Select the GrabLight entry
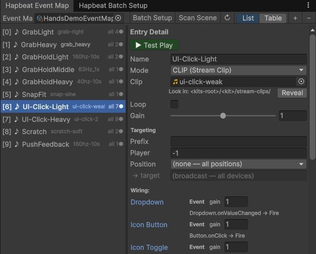Viewport: 316px width, 254px height. point(63,32)
